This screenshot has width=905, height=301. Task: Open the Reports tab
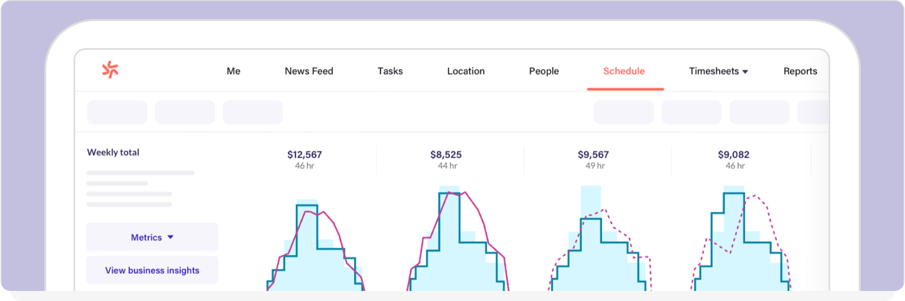800,71
